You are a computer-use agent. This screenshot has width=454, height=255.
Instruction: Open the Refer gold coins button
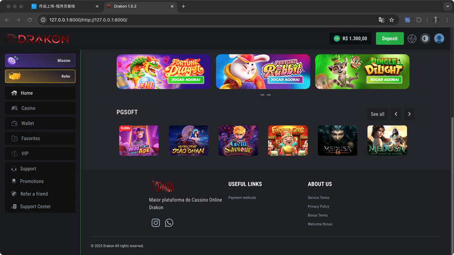40,76
